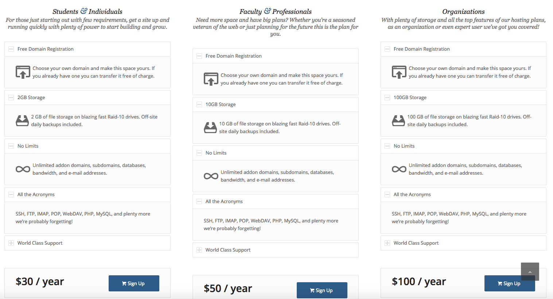Click the storage drive icon under 100GB Storage

398,121
